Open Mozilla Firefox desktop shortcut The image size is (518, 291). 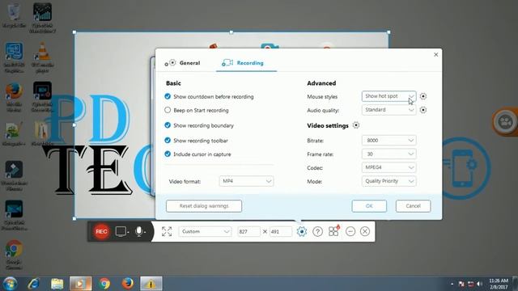coord(15,98)
